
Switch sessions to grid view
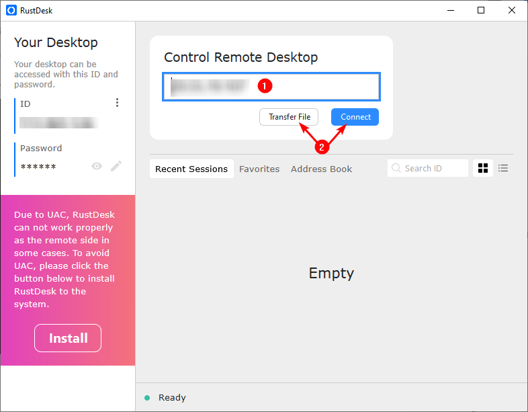coord(482,168)
